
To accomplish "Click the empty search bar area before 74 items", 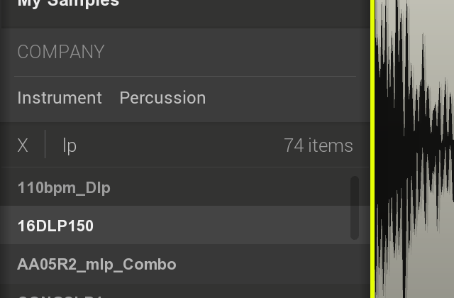I will point(179,145).
